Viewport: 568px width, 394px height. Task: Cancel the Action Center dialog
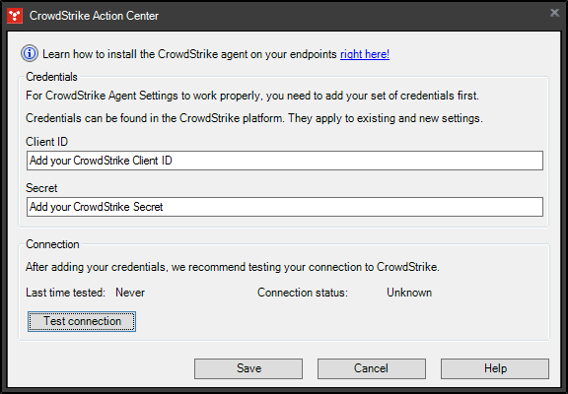(372, 368)
